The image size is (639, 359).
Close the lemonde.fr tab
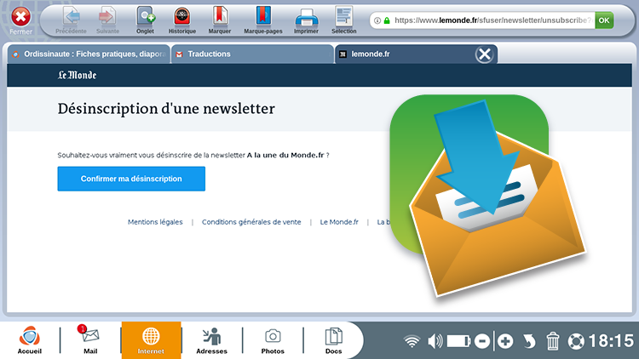pyautogui.click(x=485, y=54)
